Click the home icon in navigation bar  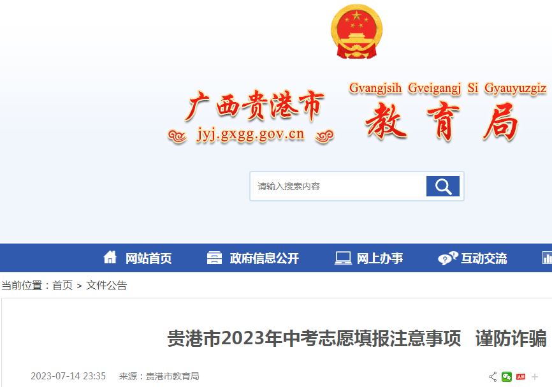110,257
